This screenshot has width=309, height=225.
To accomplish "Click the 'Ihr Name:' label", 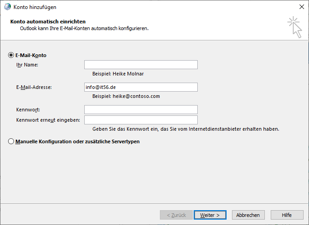I will pyautogui.click(x=27, y=65).
